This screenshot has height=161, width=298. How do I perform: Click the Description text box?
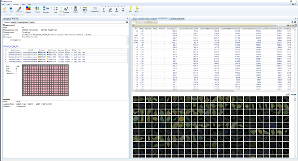coord(74,40)
